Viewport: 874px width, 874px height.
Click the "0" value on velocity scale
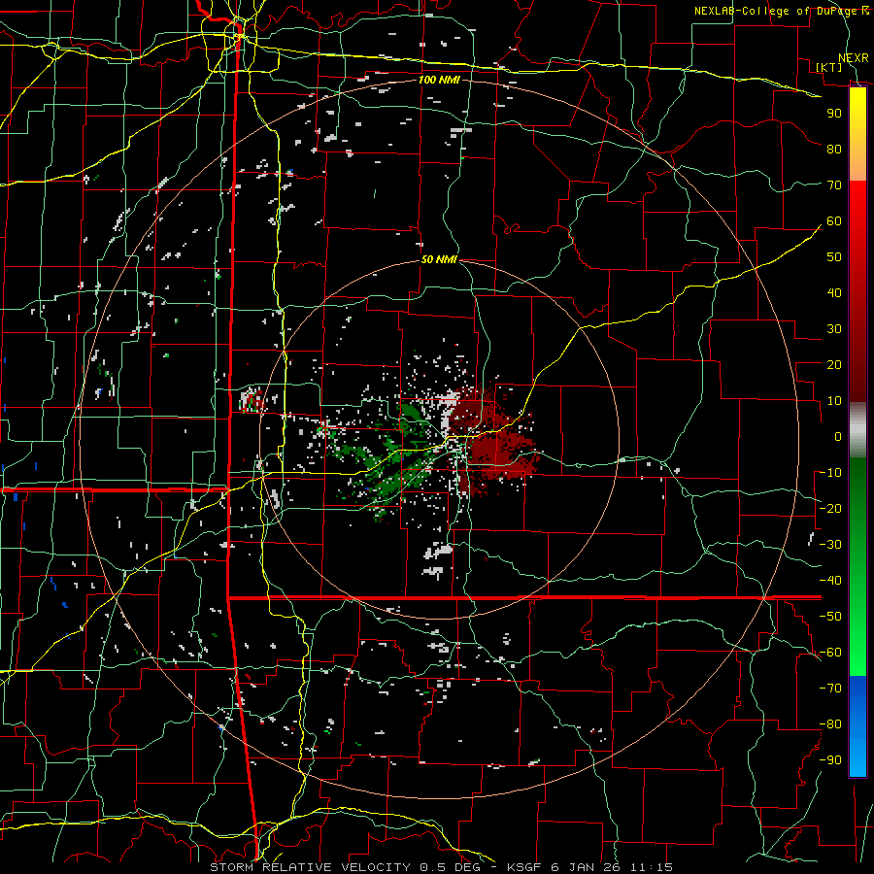[838, 437]
